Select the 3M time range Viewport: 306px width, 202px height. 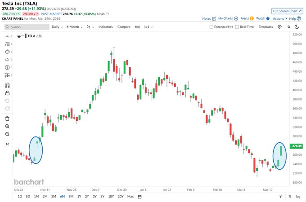(x=54, y=197)
